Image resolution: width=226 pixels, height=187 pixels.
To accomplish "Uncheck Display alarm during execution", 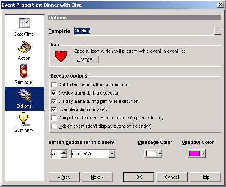I will 54,93.
